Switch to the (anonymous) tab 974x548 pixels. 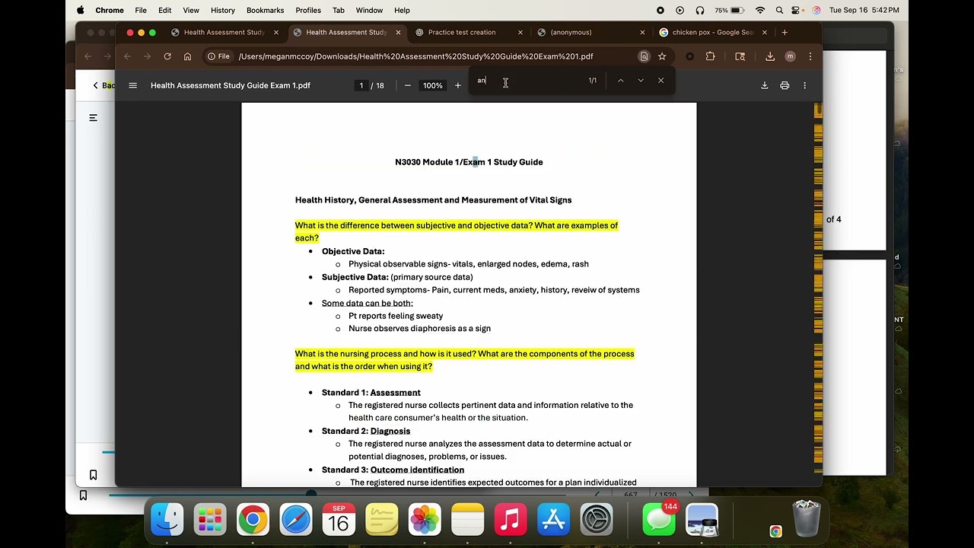pyautogui.click(x=591, y=32)
